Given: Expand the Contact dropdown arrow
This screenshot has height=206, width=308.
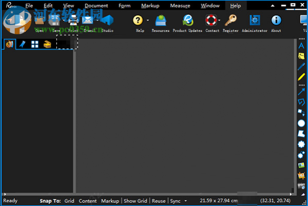Looking at the screenshot, I should coord(219,20).
